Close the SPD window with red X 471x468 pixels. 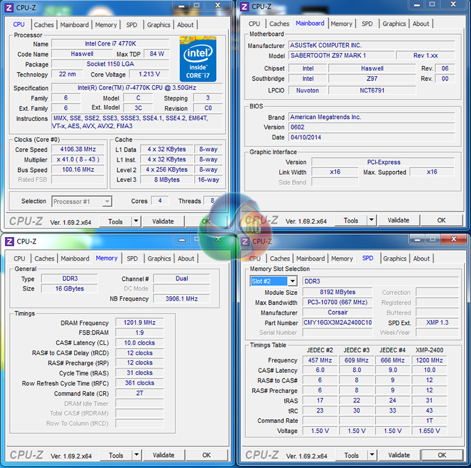[453, 239]
